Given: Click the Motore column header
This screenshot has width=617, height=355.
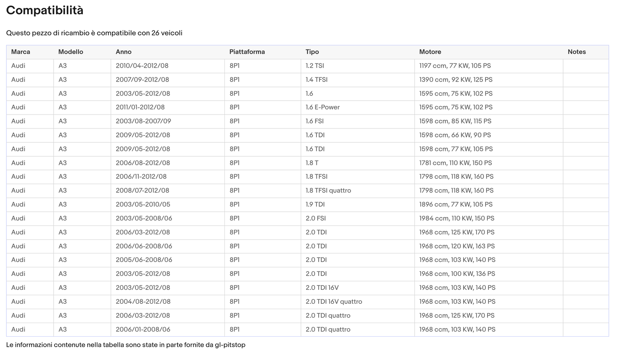Looking at the screenshot, I should (x=430, y=52).
